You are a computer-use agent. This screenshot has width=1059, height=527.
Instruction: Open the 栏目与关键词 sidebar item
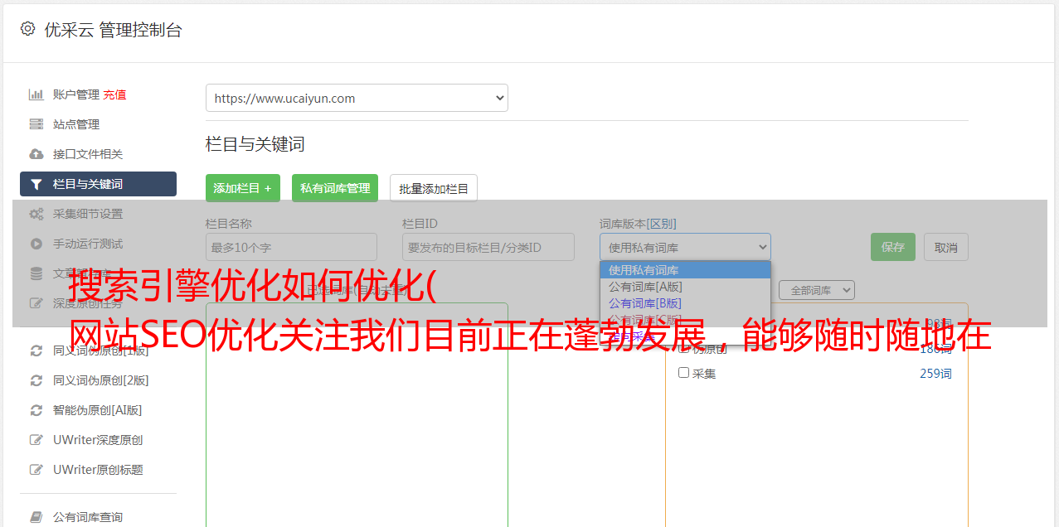pyautogui.click(x=98, y=184)
